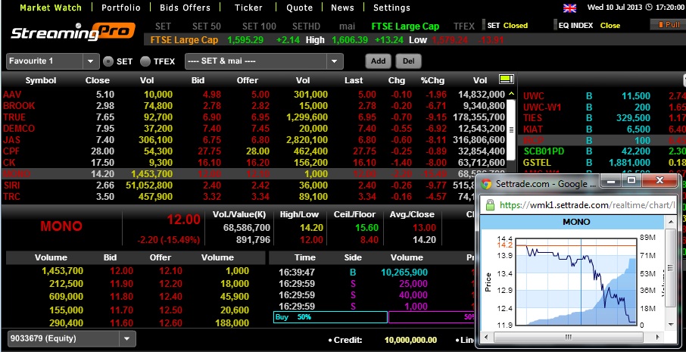686x352 pixels.
Task: Click UWC-W1 in the ticker panel
Action: pyautogui.click(x=542, y=107)
